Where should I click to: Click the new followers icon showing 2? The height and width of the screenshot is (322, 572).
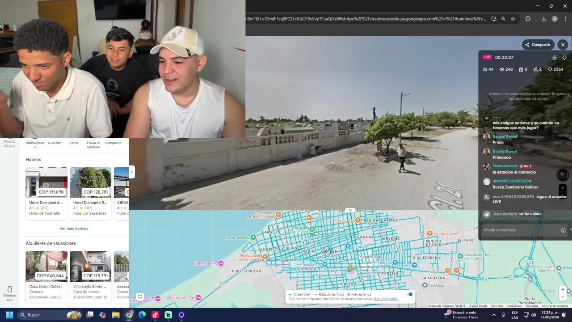[535, 69]
